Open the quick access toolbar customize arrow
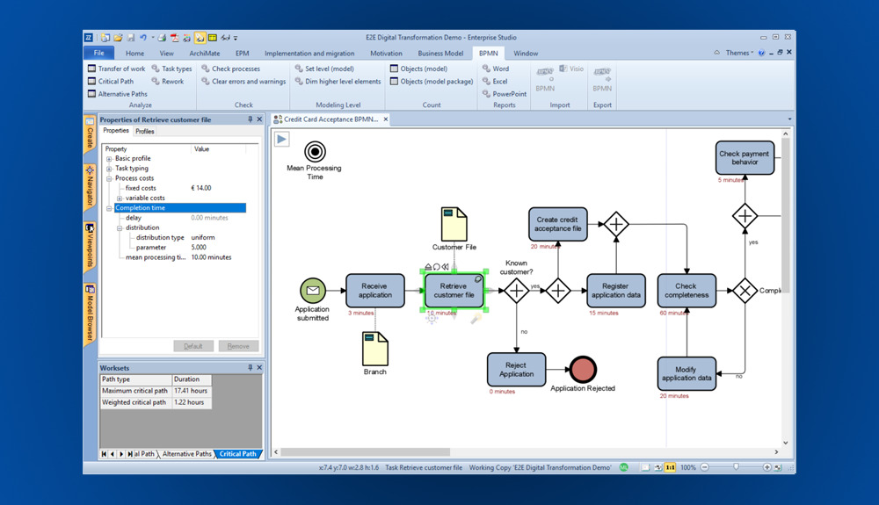The width and height of the screenshot is (879, 505). point(236,38)
